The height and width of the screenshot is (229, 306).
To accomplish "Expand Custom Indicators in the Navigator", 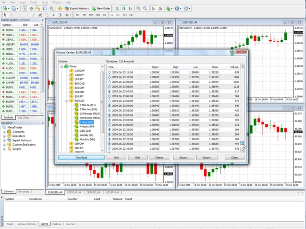I will (4, 145).
